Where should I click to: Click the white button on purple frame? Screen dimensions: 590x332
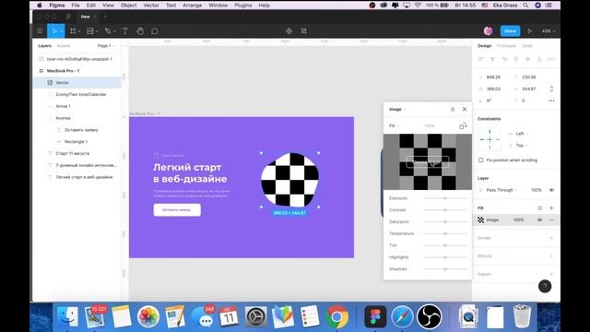point(177,210)
